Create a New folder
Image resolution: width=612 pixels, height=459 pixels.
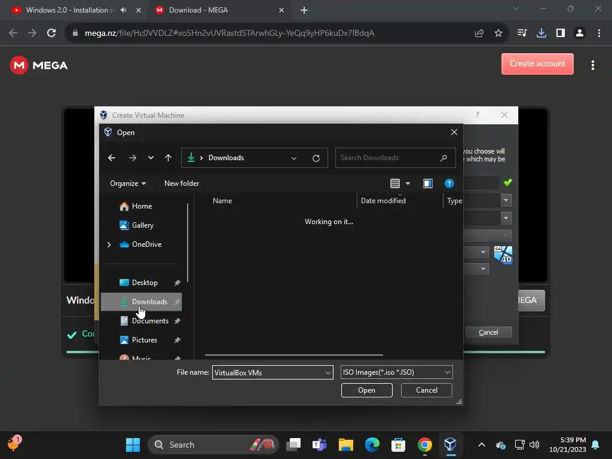coord(182,183)
